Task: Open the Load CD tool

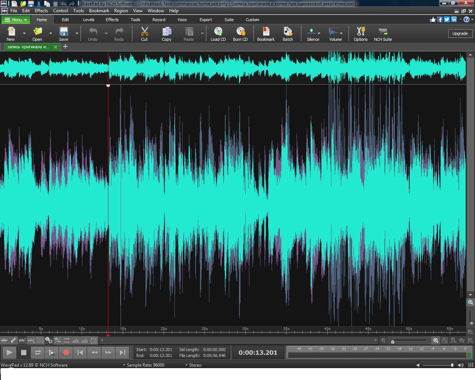Action: point(218,33)
